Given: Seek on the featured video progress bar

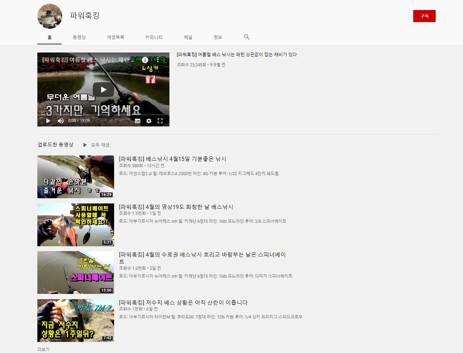Looking at the screenshot, I should coord(103,115).
